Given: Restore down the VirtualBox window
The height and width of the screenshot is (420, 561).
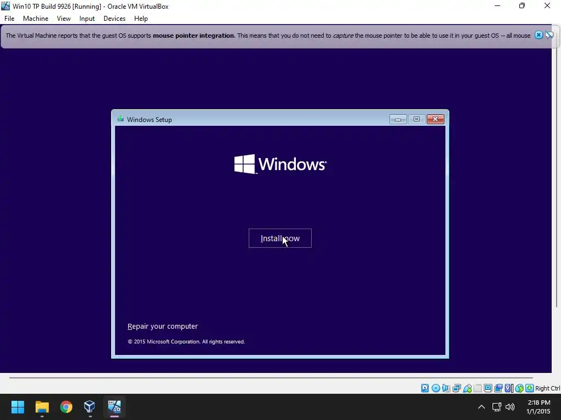Looking at the screenshot, I should [522, 5].
